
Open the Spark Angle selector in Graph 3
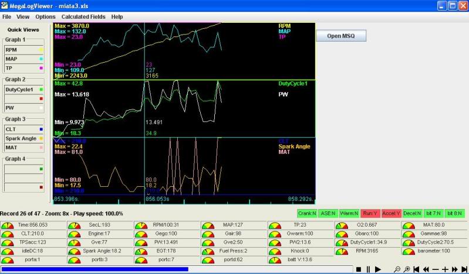[x=24, y=139]
